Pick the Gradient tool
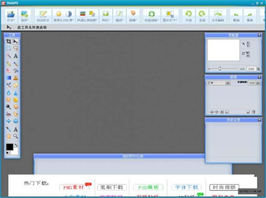Viewport: 266px width, 198px height. click(x=8, y=78)
